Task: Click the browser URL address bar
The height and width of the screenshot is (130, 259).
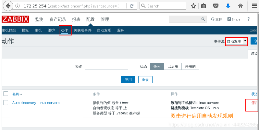Action: click(71, 6)
